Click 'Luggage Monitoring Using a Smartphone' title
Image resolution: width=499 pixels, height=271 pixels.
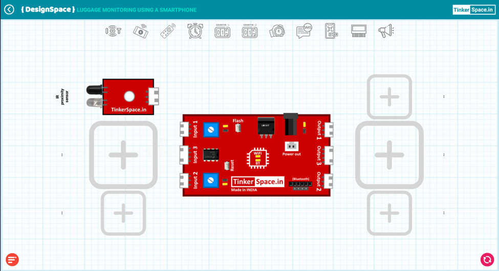(x=137, y=10)
